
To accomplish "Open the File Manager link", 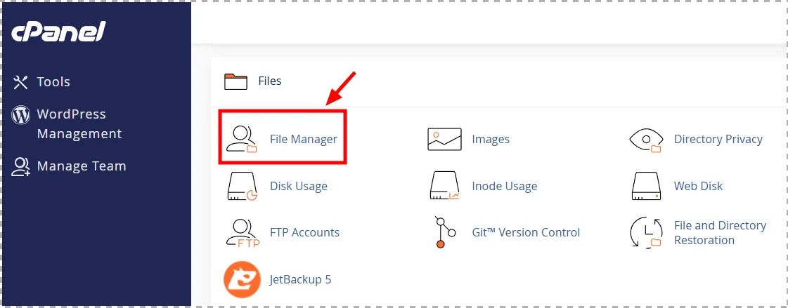I will pos(303,139).
